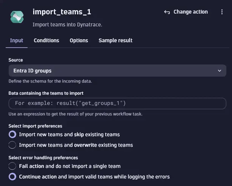The width and height of the screenshot is (232, 186).
Task: Go to the Options tab
Action: pos(79,40)
